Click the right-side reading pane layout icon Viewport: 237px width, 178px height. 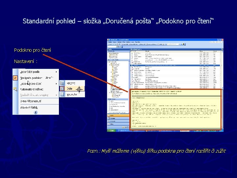(62, 83)
